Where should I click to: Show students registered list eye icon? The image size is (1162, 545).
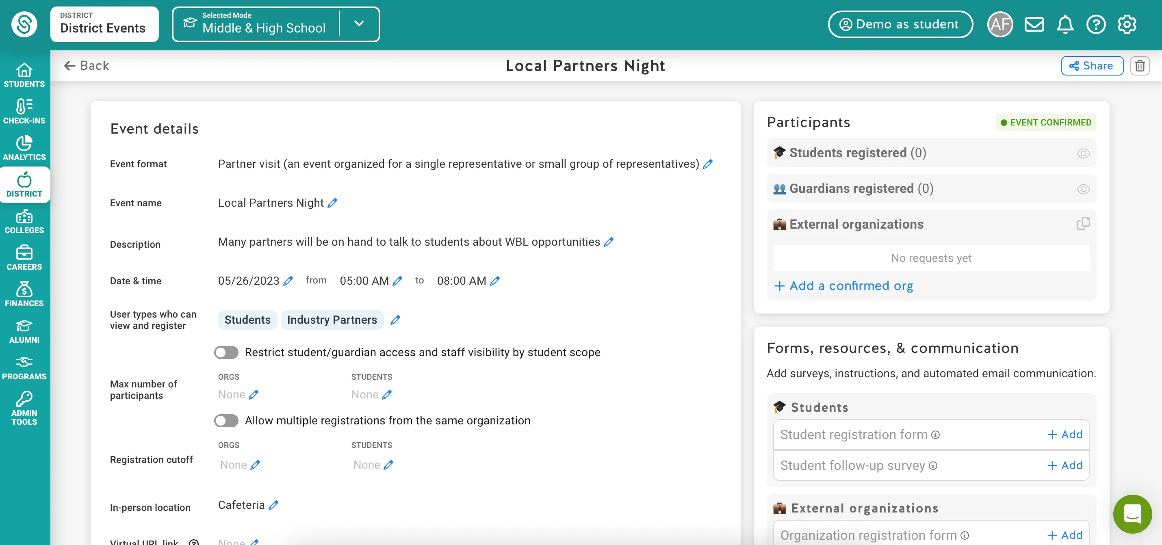1083,153
